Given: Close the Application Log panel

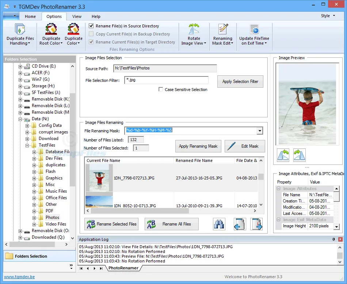Looking at the screenshot, I should point(340,239).
